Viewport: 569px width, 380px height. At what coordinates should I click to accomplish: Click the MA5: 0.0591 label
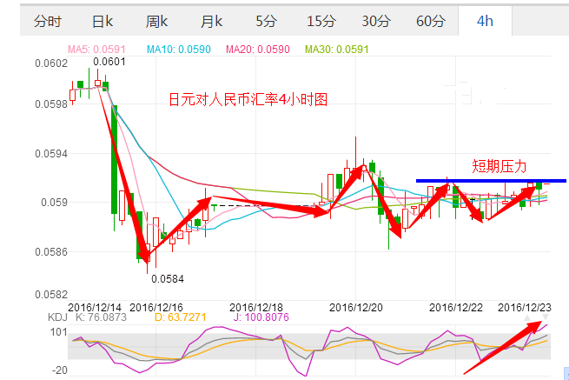96,49
